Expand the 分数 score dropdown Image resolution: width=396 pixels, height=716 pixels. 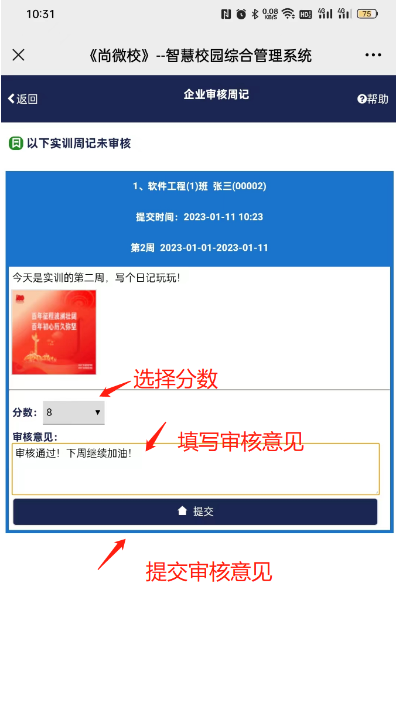(74, 412)
